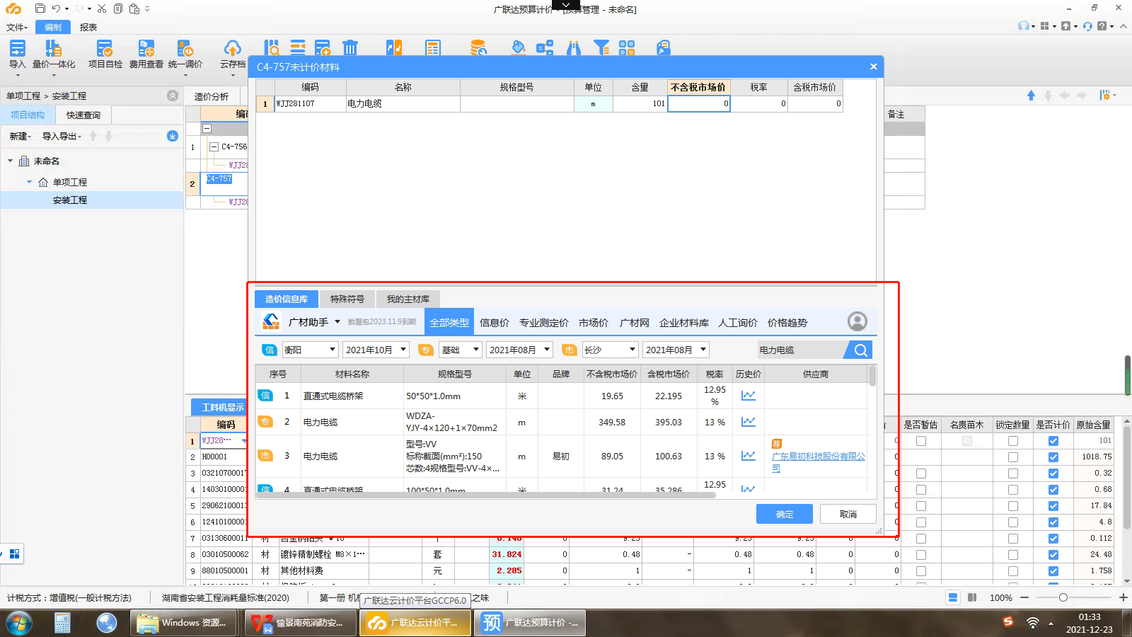Click the zoom out minus button

[1024, 597]
